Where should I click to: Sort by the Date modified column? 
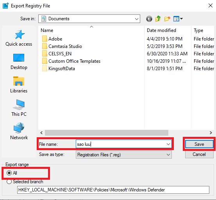pyautogui.click(x=161, y=30)
